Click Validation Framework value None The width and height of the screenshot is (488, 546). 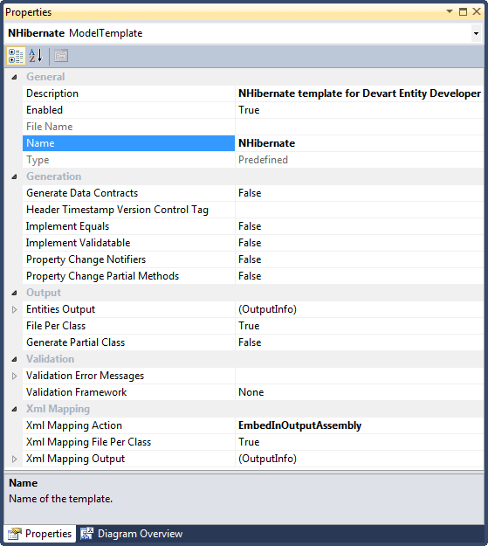[x=251, y=392]
